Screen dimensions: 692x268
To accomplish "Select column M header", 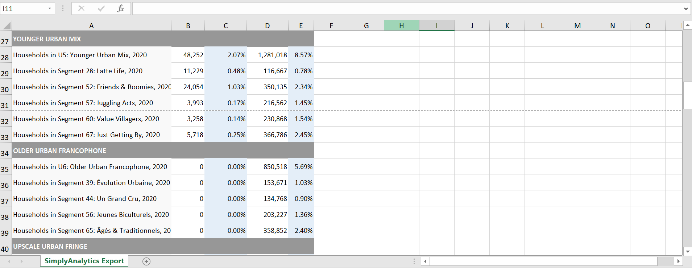I will pyautogui.click(x=577, y=26).
